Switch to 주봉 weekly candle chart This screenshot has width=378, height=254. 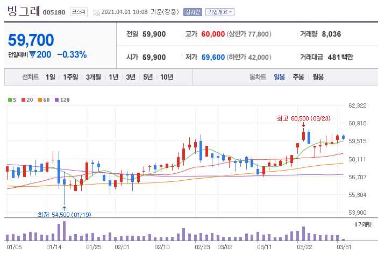298,77
